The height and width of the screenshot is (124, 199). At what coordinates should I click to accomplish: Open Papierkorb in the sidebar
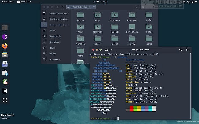click(55, 60)
